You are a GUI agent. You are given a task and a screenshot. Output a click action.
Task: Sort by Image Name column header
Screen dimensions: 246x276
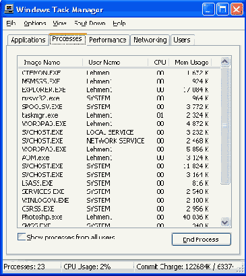[50, 62]
